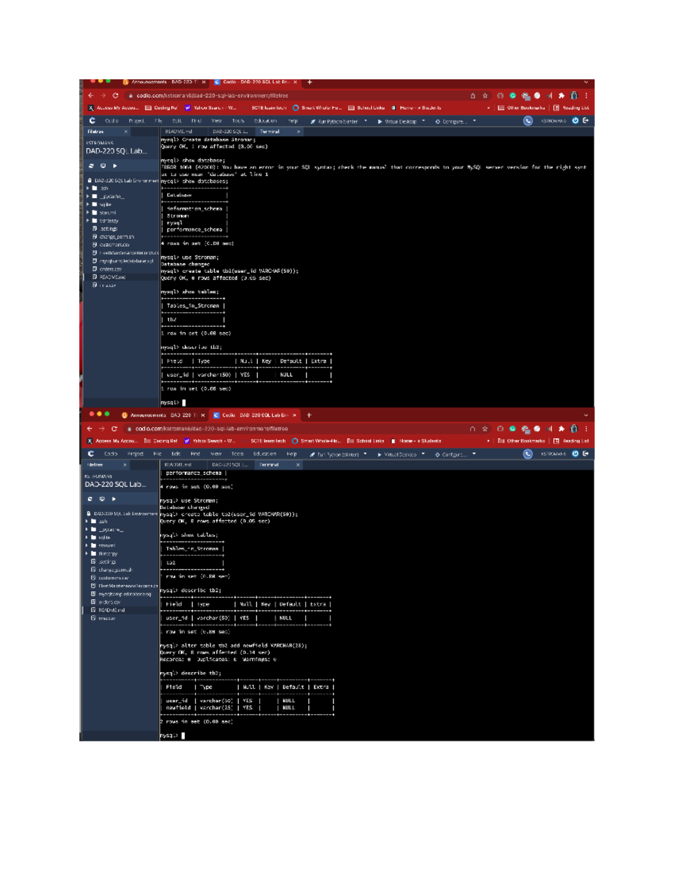Open the Other Bookmarks folder in the upper browser

[x=521, y=108]
